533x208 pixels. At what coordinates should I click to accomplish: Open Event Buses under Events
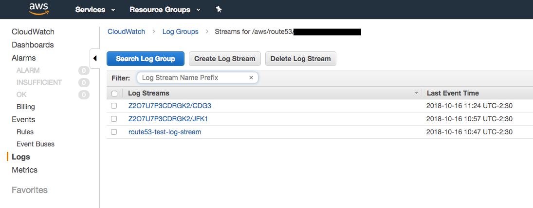36,144
